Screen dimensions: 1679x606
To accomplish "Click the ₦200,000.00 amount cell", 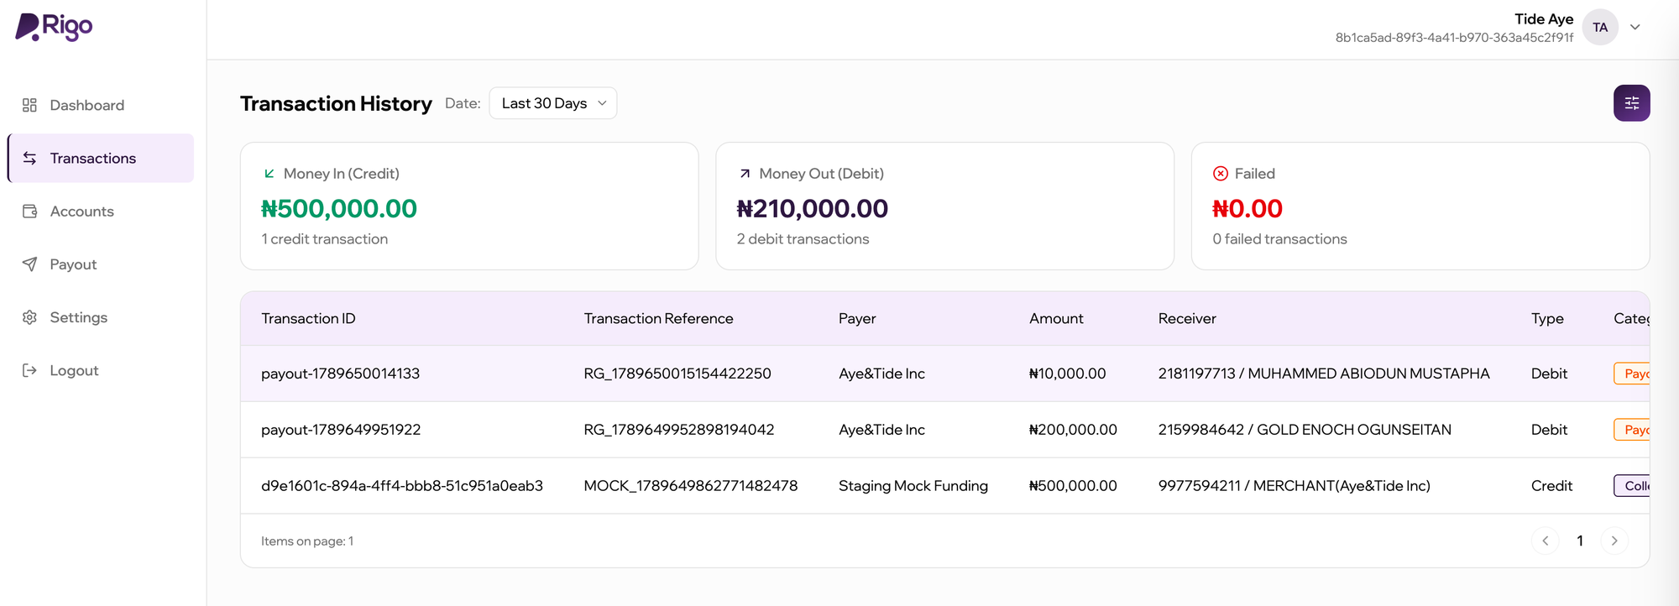I will click(x=1073, y=430).
